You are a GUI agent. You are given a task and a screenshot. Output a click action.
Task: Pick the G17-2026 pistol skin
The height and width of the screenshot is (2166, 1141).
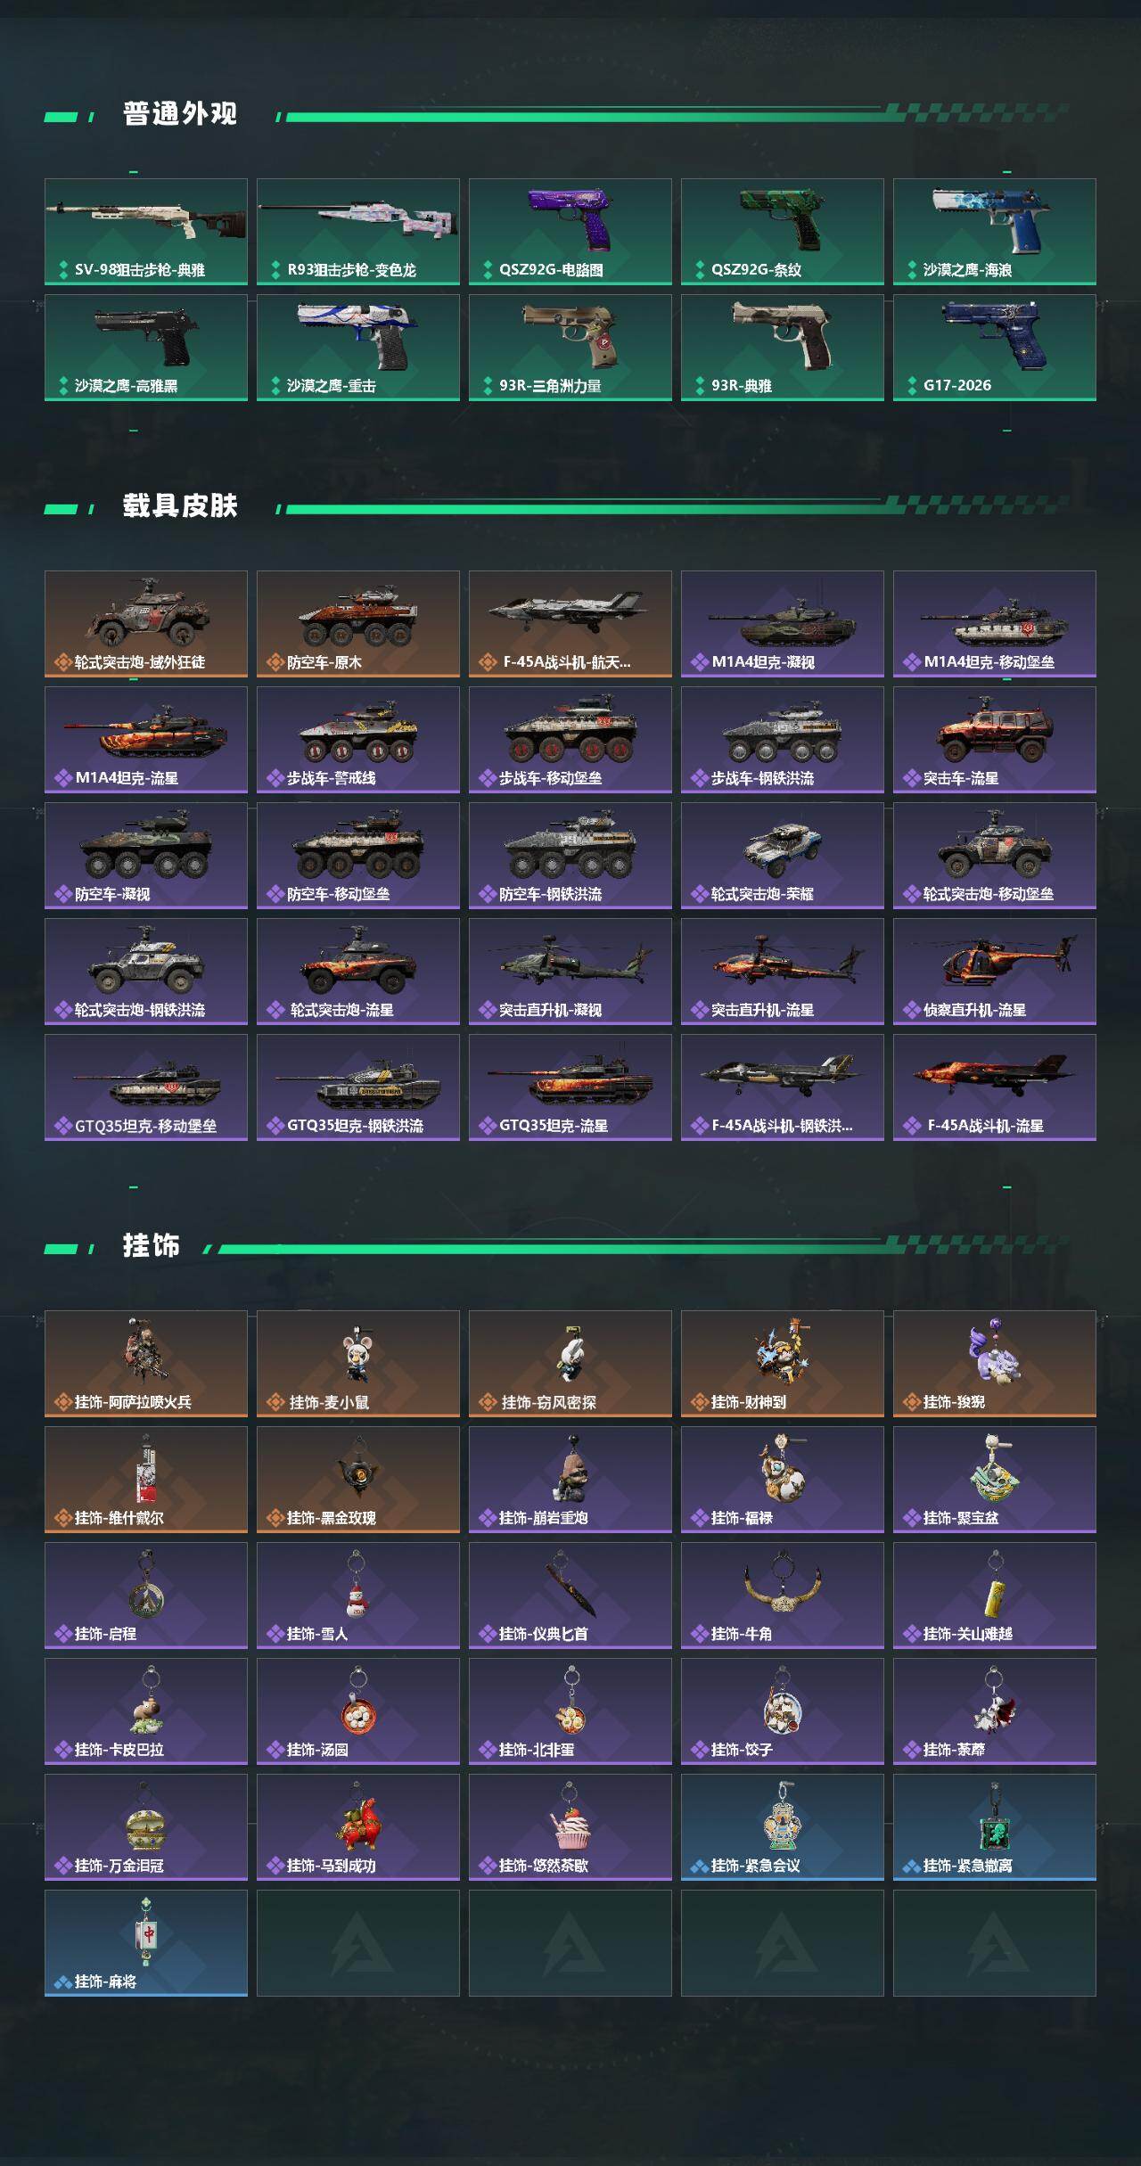tap(995, 348)
